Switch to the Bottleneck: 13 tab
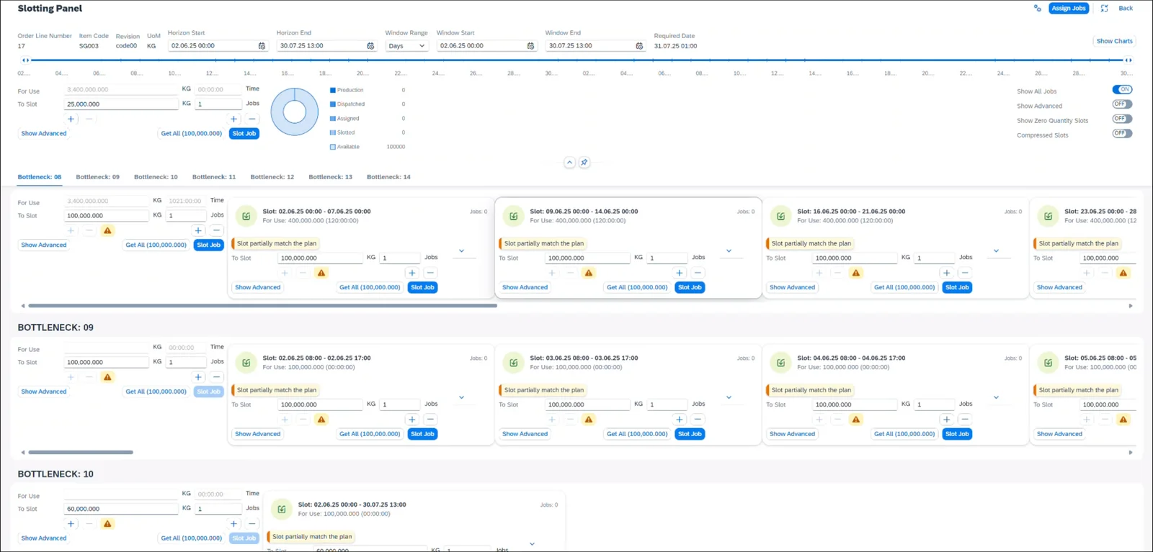 [331, 177]
